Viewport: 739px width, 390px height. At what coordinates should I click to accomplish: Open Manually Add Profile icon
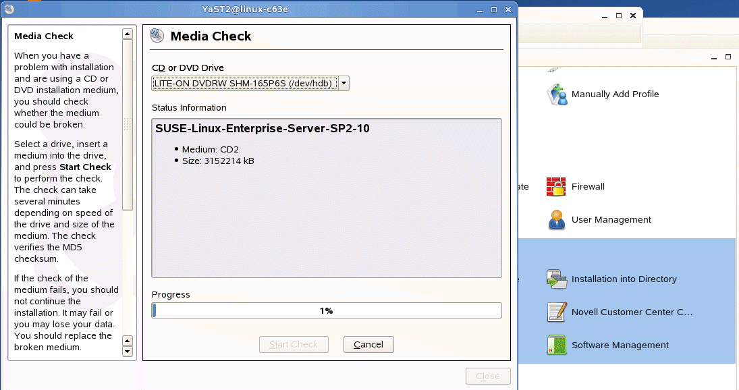click(557, 94)
